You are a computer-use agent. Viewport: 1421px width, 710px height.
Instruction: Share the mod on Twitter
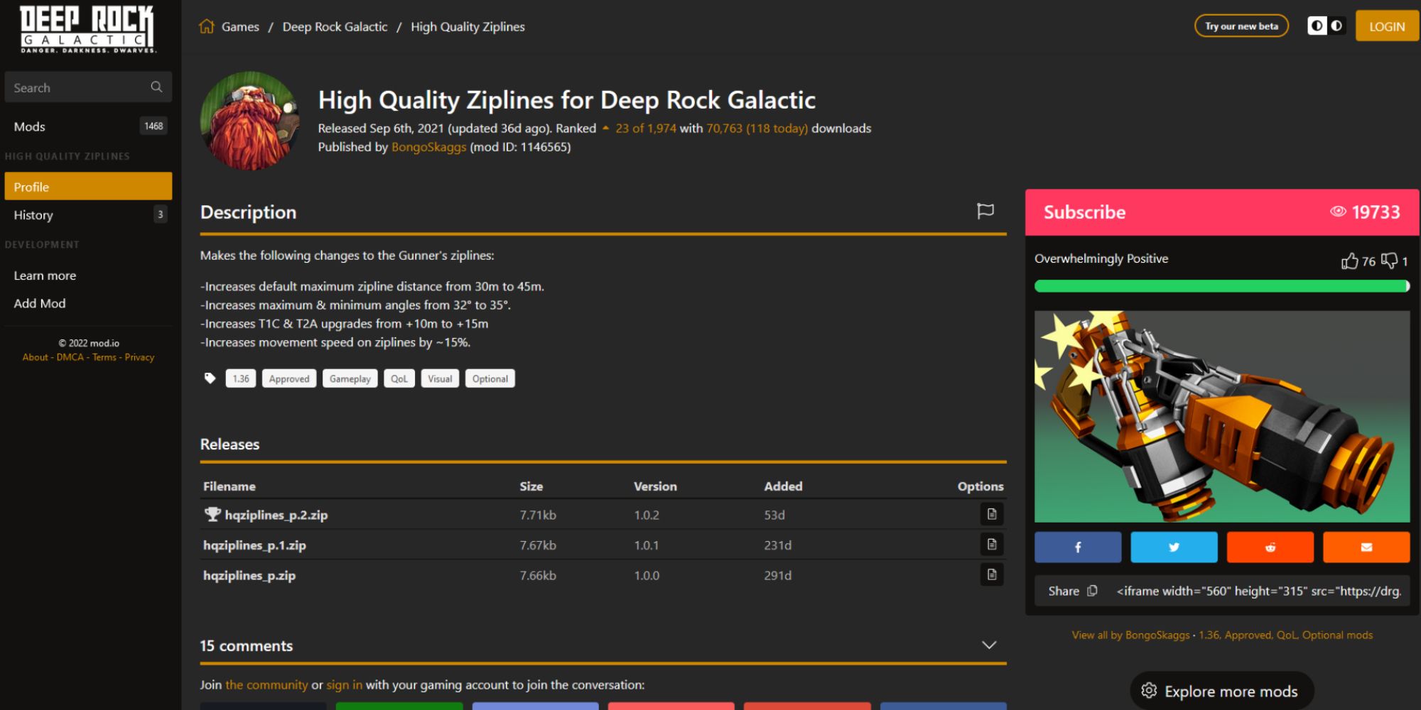tap(1174, 547)
